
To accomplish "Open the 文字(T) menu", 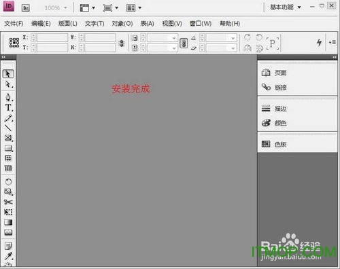I will 95,24.
